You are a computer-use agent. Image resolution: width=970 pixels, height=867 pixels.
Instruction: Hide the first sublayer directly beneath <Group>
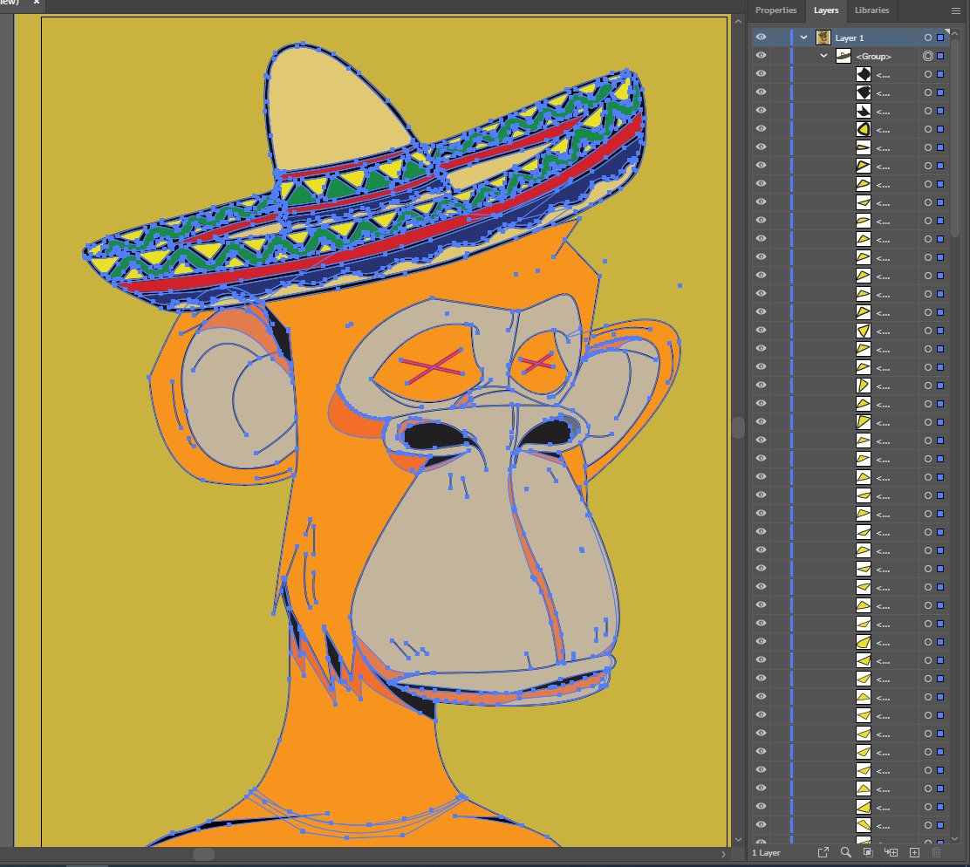pyautogui.click(x=761, y=73)
